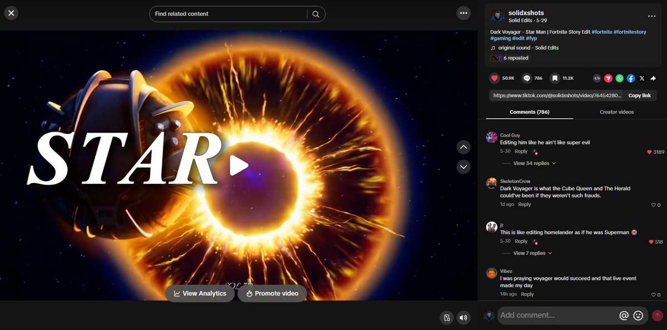Click the embed code icon
The width and height of the screenshot is (667, 330).
pos(598,78)
